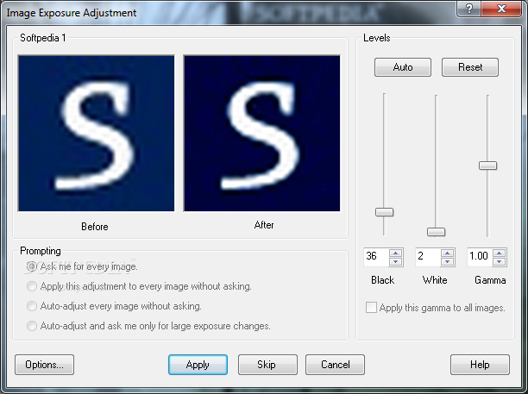Click the Before caption text
Image resolution: width=528 pixels, height=394 pixels.
pos(95,227)
